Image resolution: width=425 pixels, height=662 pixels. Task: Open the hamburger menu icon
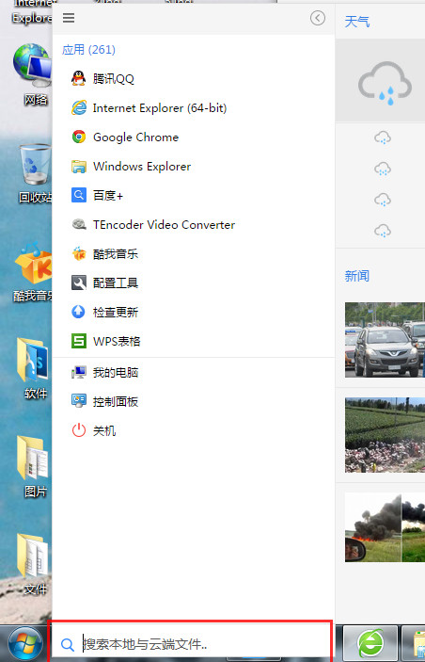(69, 18)
